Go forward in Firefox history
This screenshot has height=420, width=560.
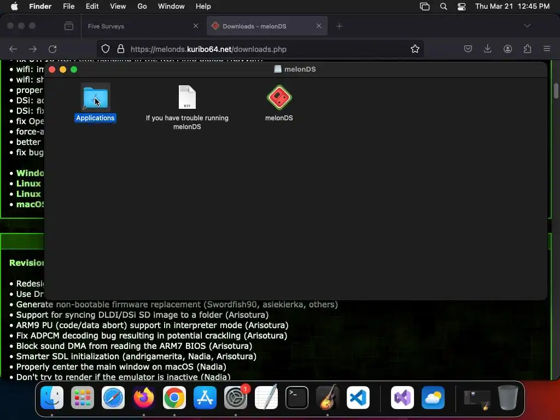point(33,49)
